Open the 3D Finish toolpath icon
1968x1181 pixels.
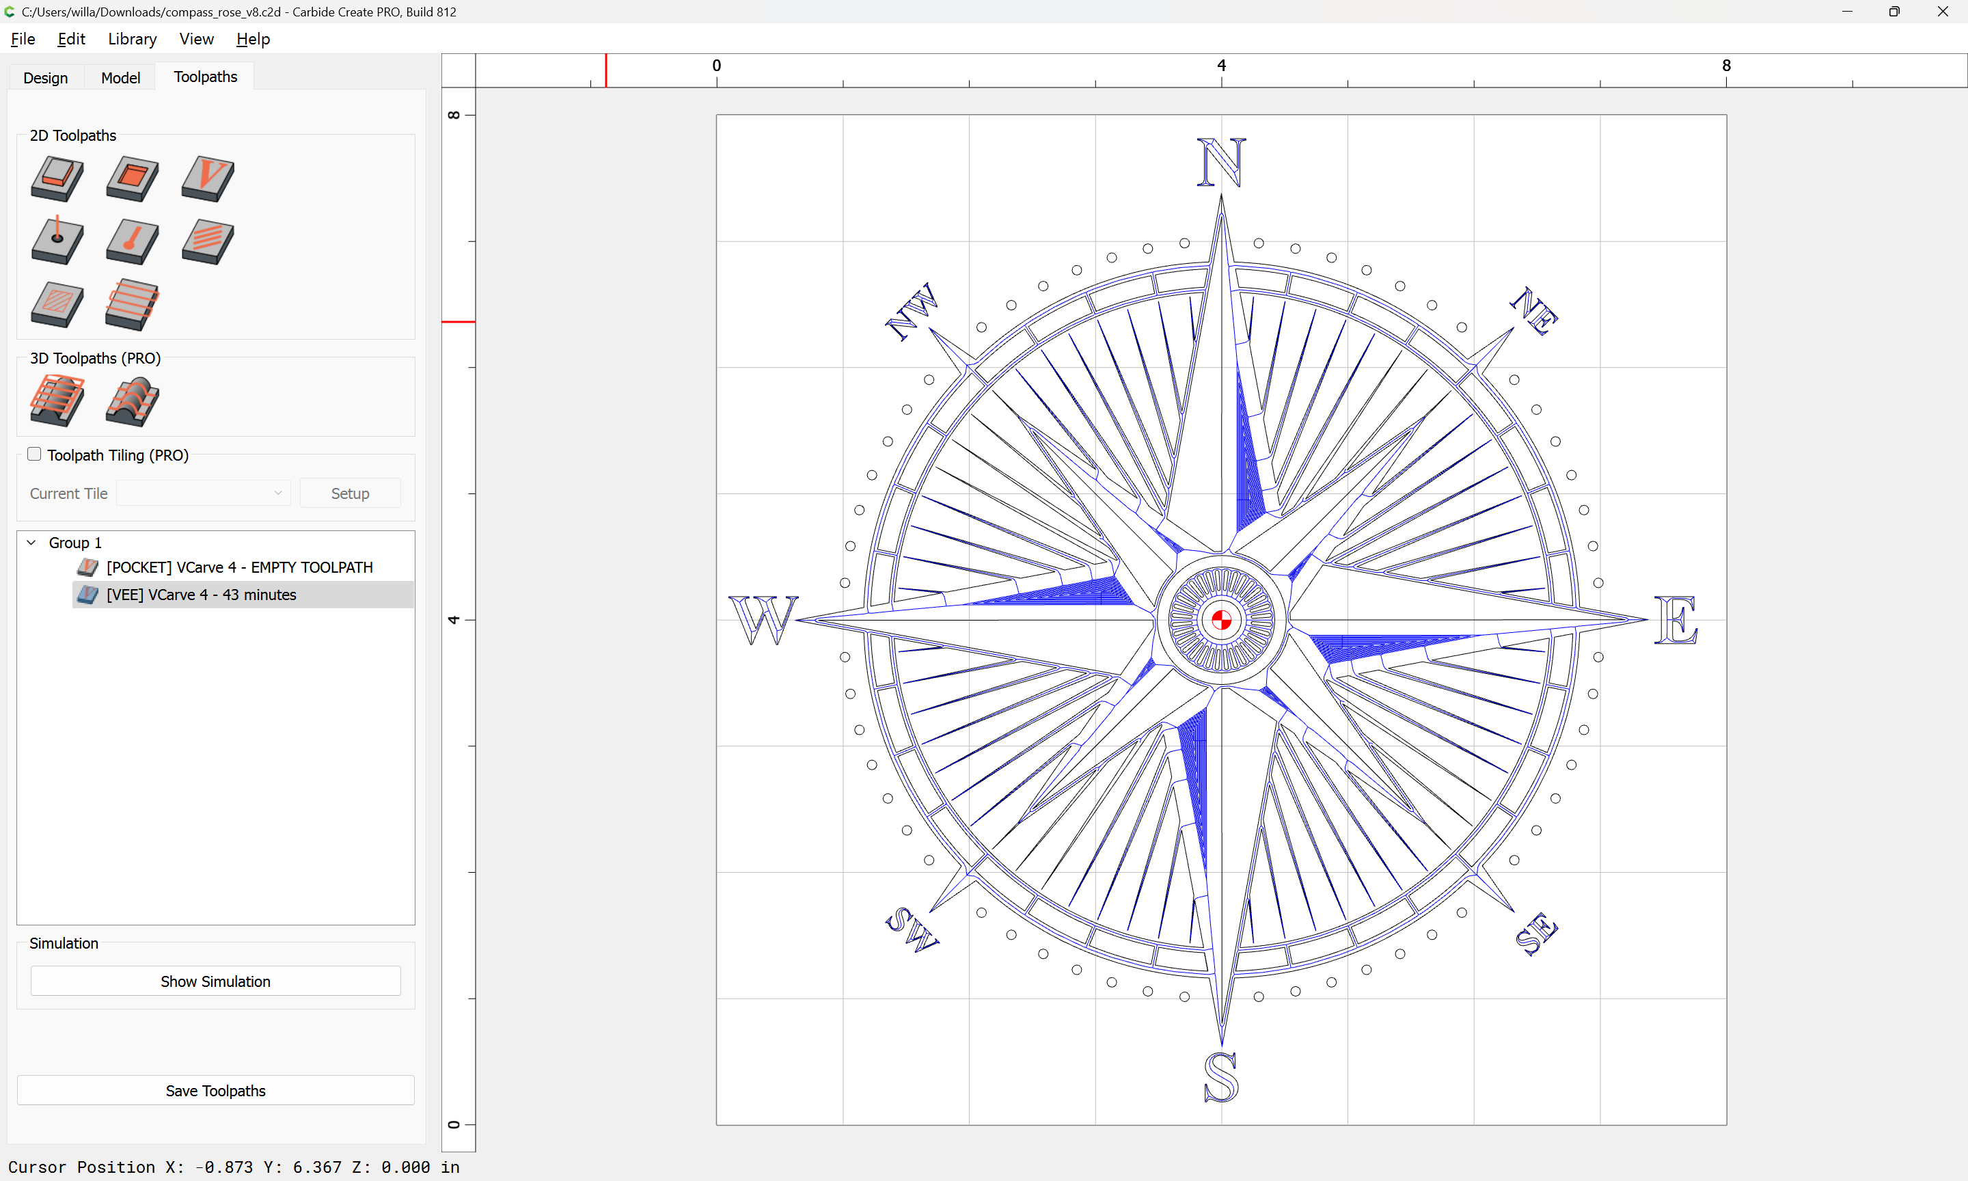[132, 401]
